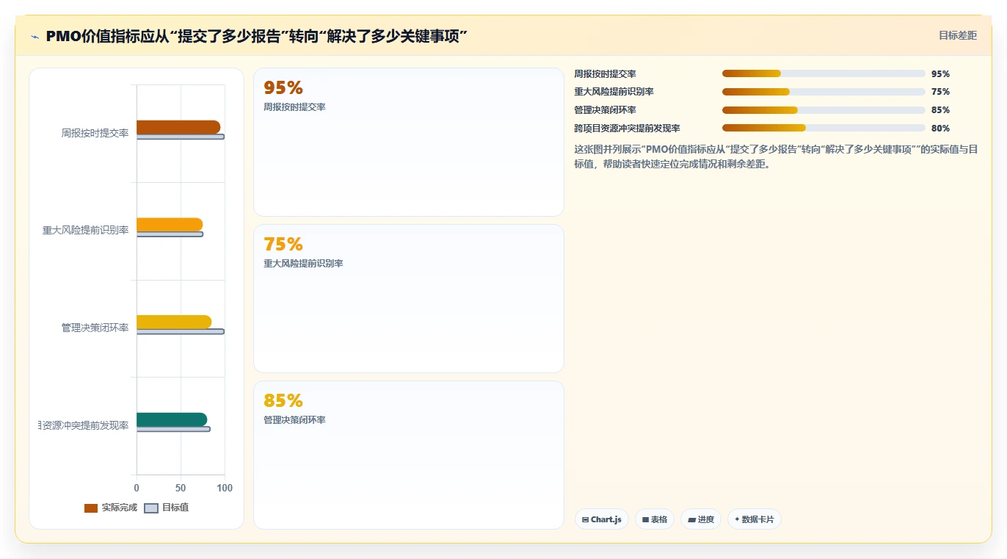This screenshot has height=559, width=1007.
Task: Click the 50 tick on chart x-axis
Action: point(181,488)
